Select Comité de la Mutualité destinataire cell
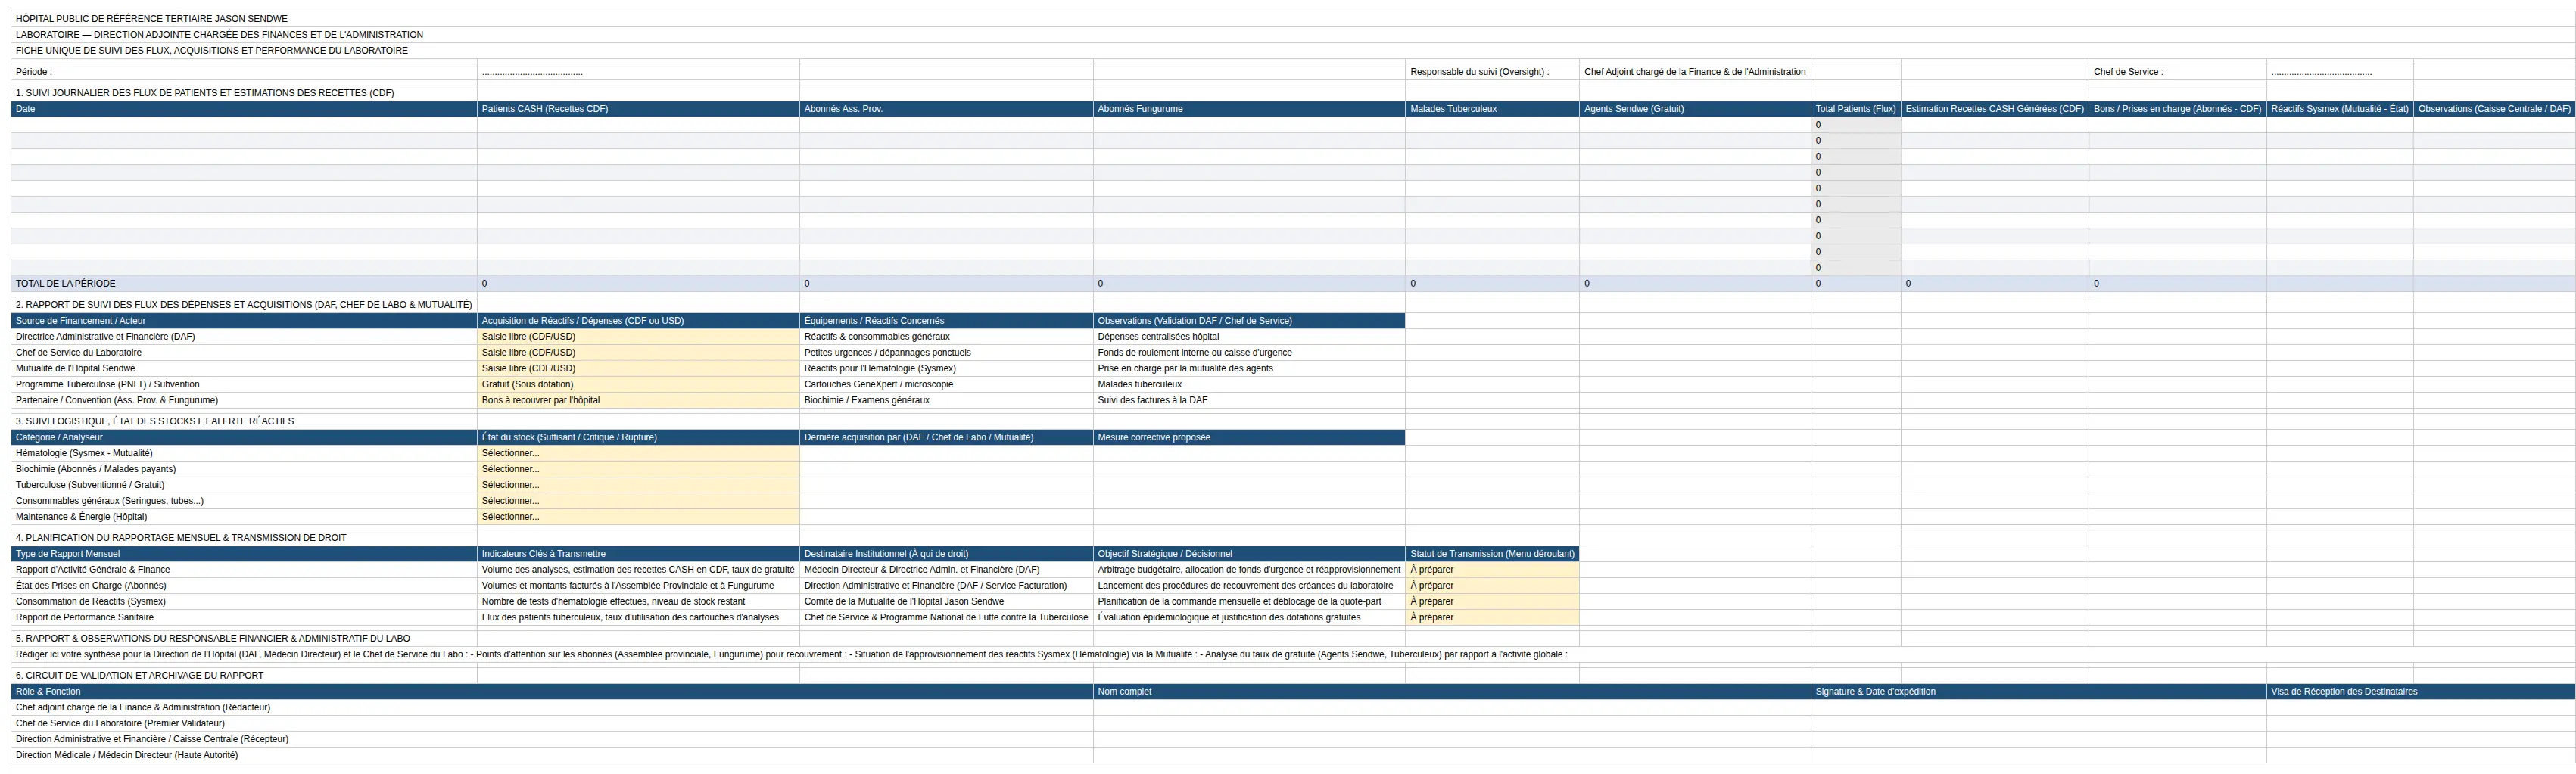Screen dimensions: 2576x774 (x=946, y=602)
